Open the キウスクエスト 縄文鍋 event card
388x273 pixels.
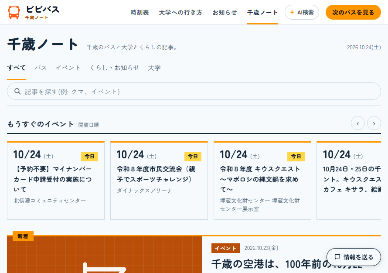pos(262,181)
